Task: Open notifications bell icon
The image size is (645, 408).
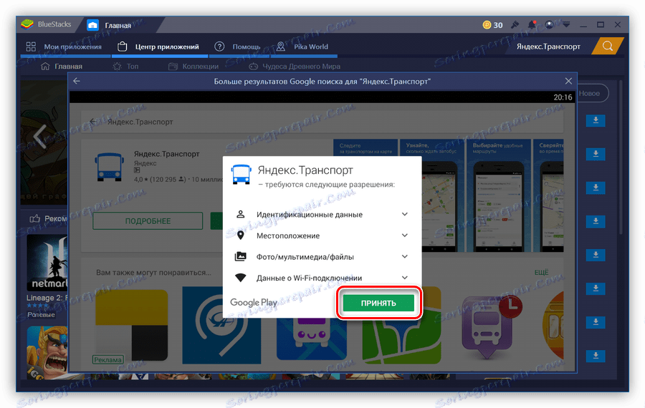Action: (532, 25)
